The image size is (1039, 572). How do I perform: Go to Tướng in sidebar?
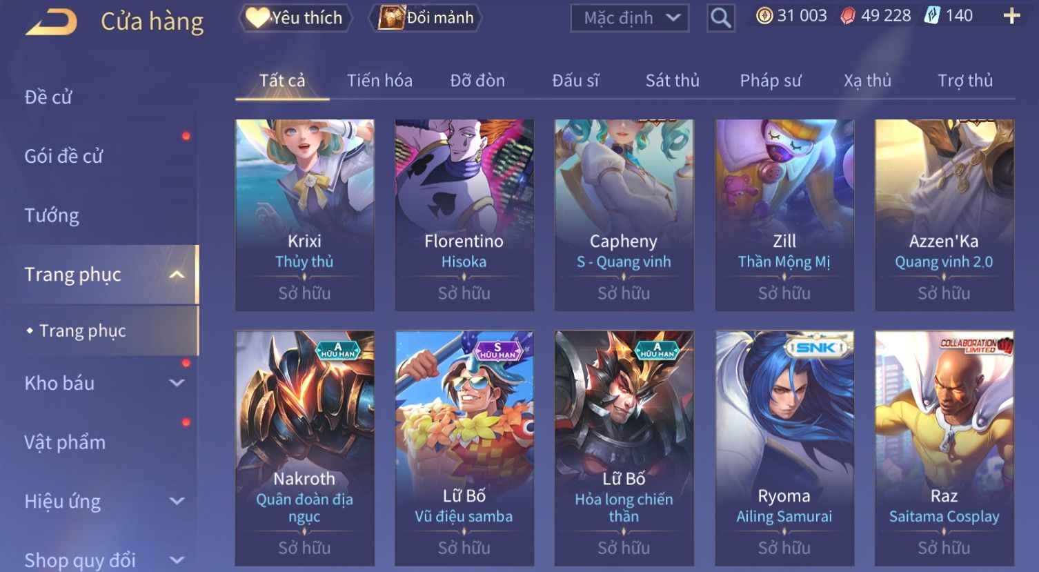52,216
